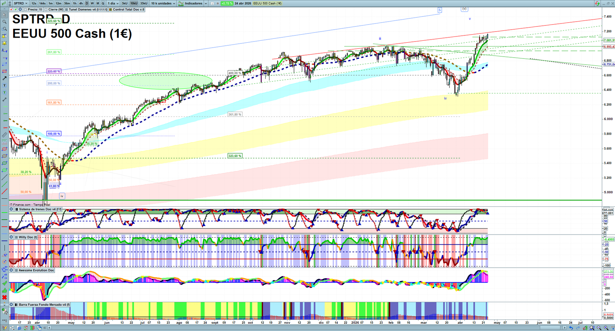Close the Awesome Evolution Doc panel
Viewport: 615px width, 331px height.
click(x=12, y=270)
